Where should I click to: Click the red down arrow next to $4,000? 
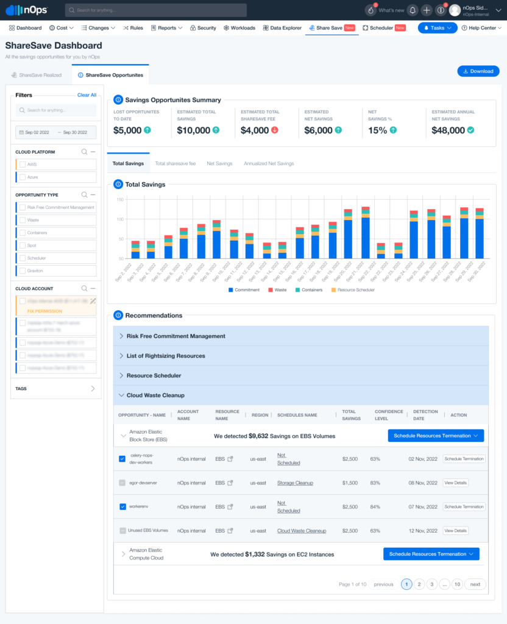coord(275,130)
